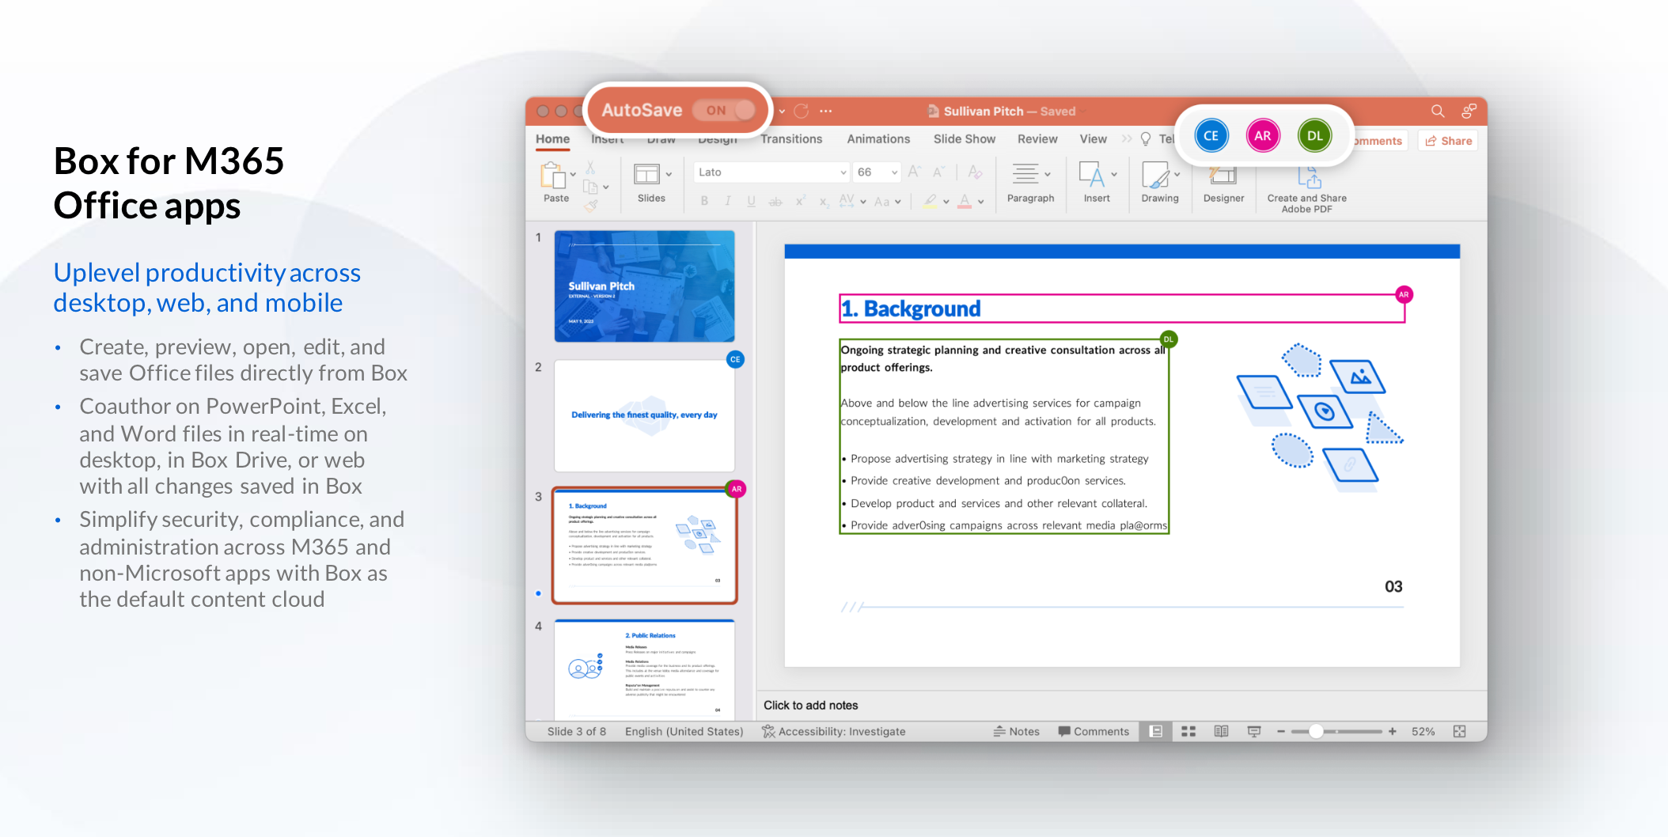Select the DL coauthor avatar
The height and width of the screenshot is (837, 1668).
coord(1314,135)
